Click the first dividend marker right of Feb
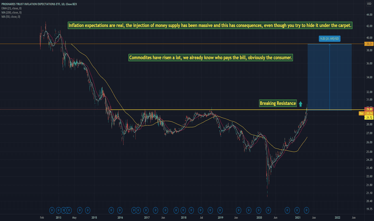The height and width of the screenshot is (221, 374). tap(52, 210)
